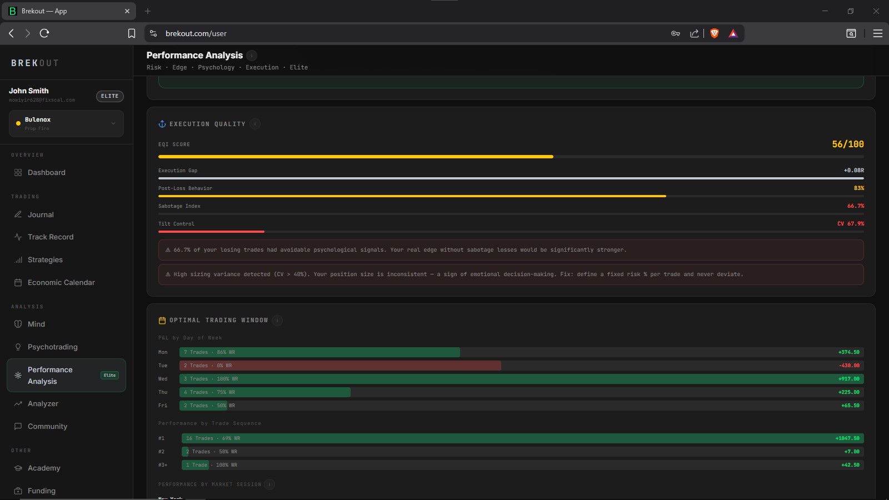
Task: Expand the Bulenox account dropdown
Action: pyautogui.click(x=66, y=123)
